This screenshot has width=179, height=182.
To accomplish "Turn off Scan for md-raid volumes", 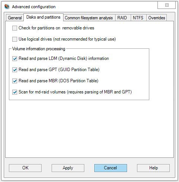I will pos(14,92).
